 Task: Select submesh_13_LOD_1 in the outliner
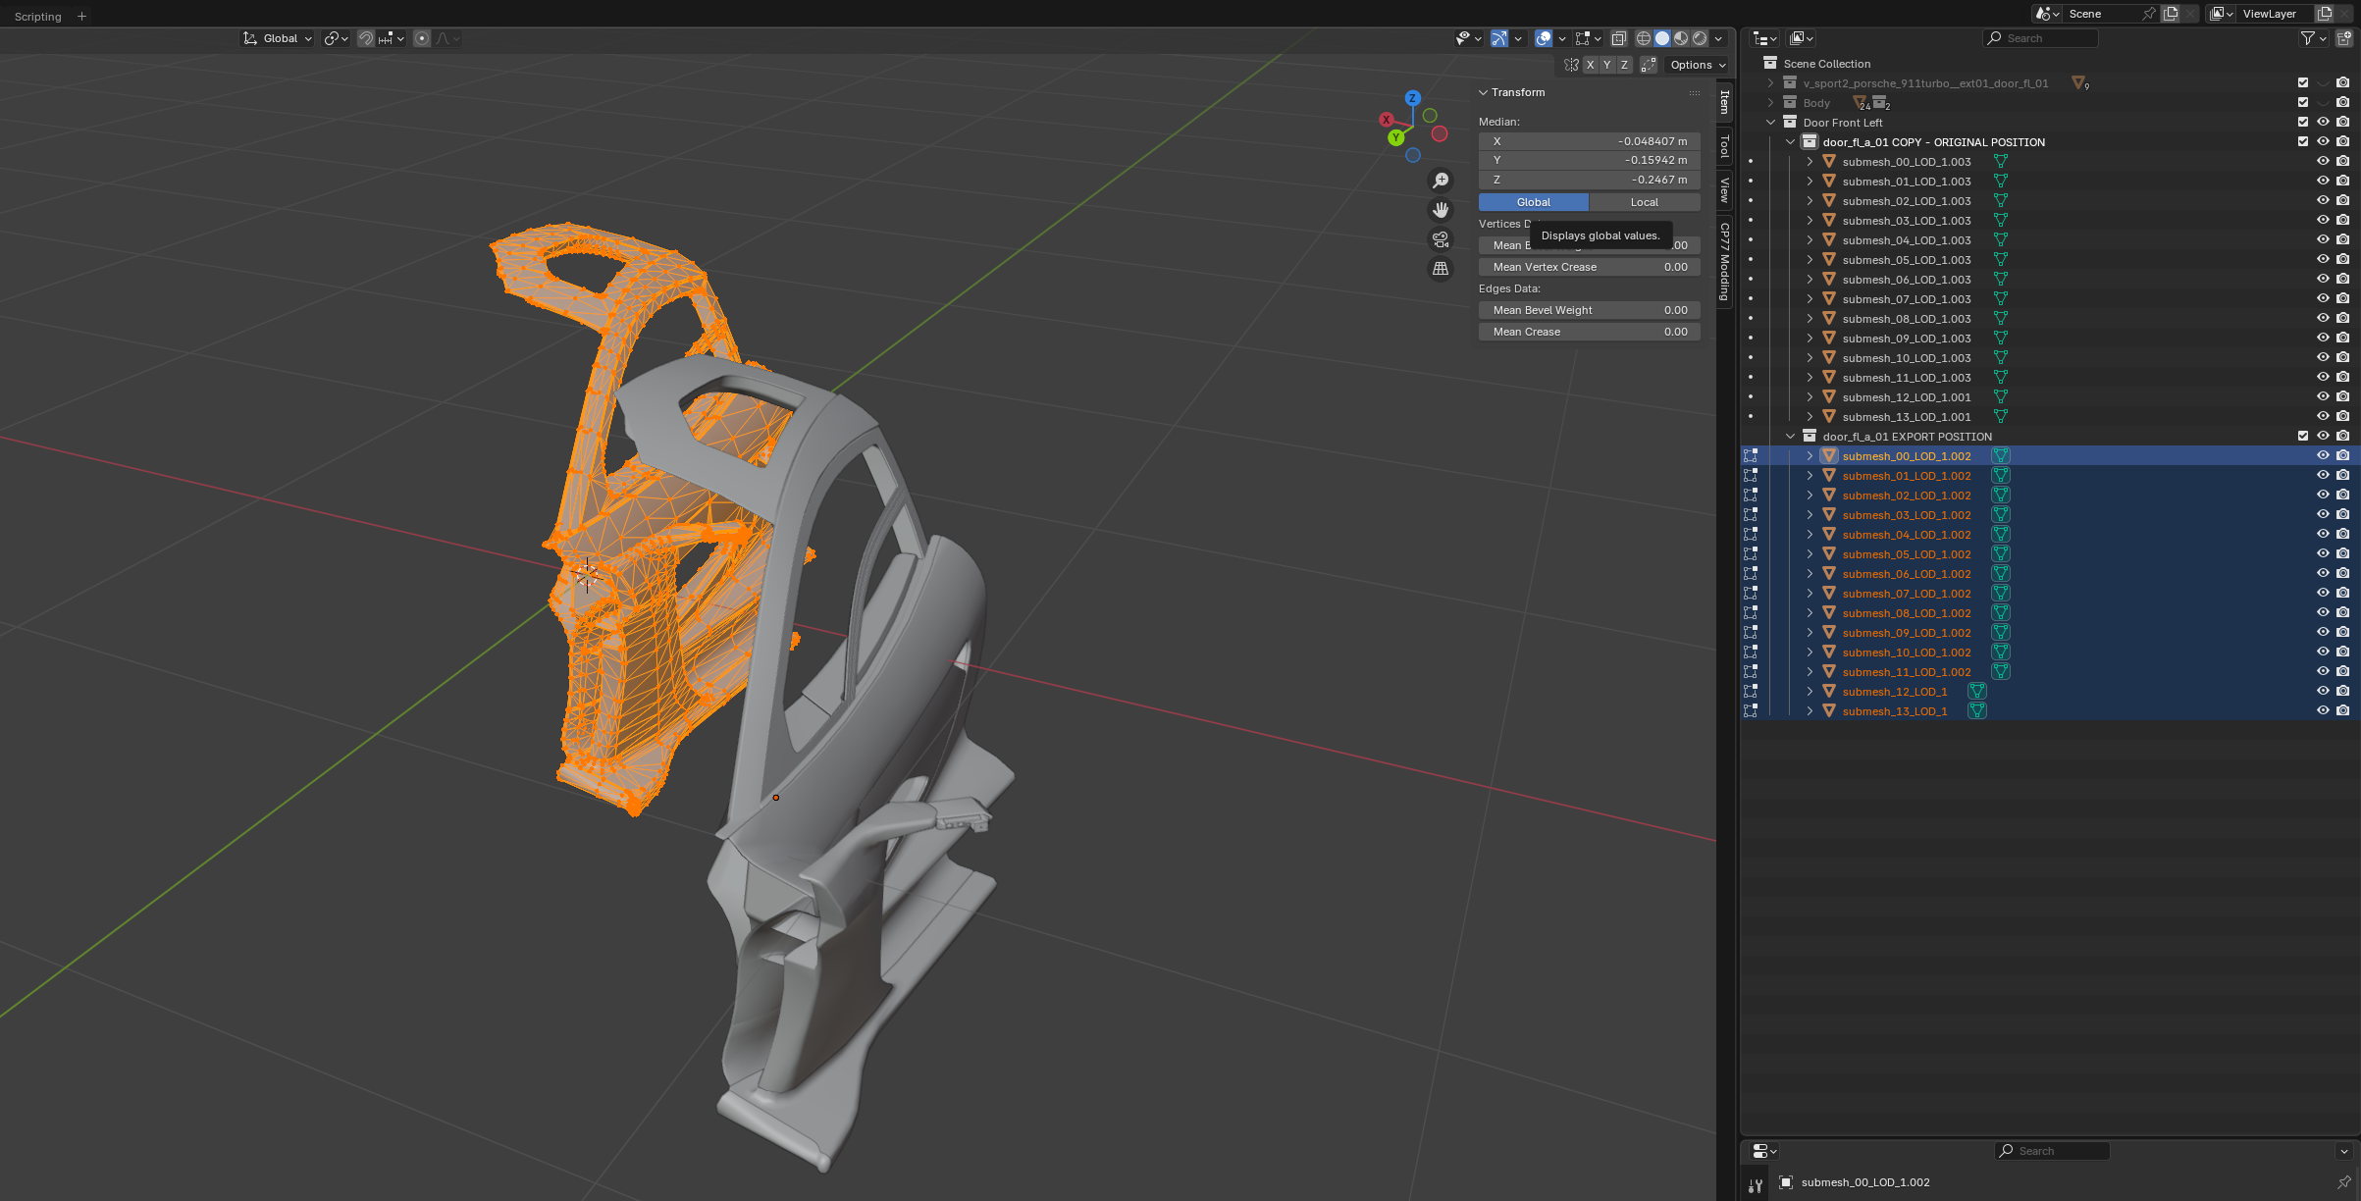(x=1894, y=711)
